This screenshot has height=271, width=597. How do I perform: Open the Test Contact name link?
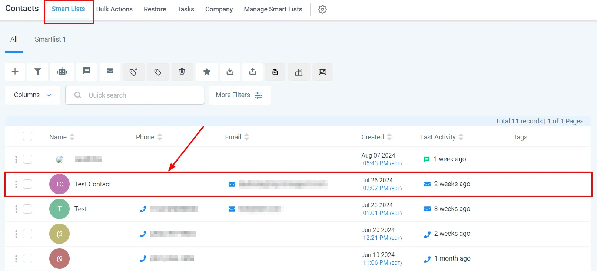pyautogui.click(x=93, y=184)
